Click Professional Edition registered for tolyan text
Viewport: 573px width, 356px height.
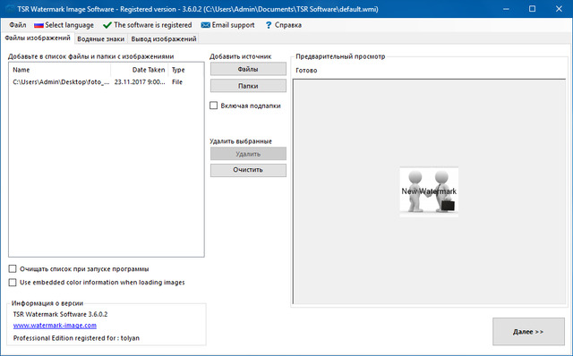(x=76, y=338)
